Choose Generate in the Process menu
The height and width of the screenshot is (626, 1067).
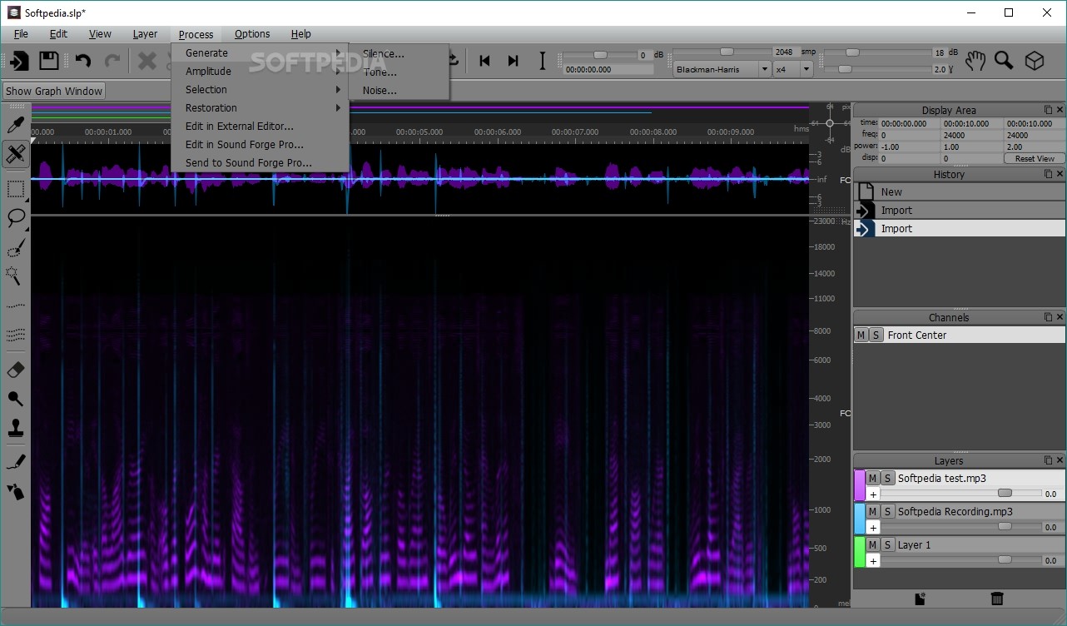click(x=260, y=53)
